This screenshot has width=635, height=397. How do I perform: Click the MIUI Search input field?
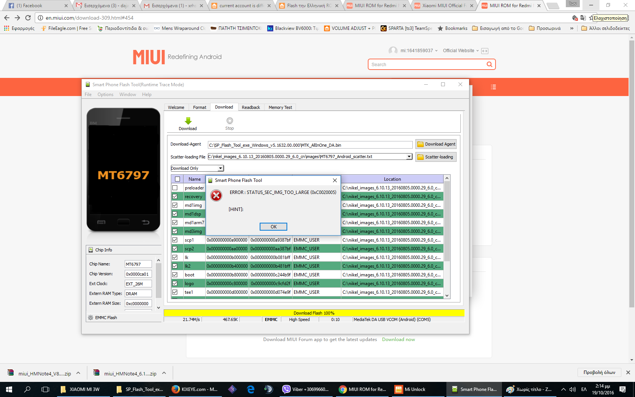pyautogui.click(x=427, y=65)
